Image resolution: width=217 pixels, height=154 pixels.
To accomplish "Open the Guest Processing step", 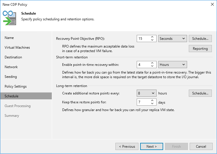I will [x=18, y=106].
